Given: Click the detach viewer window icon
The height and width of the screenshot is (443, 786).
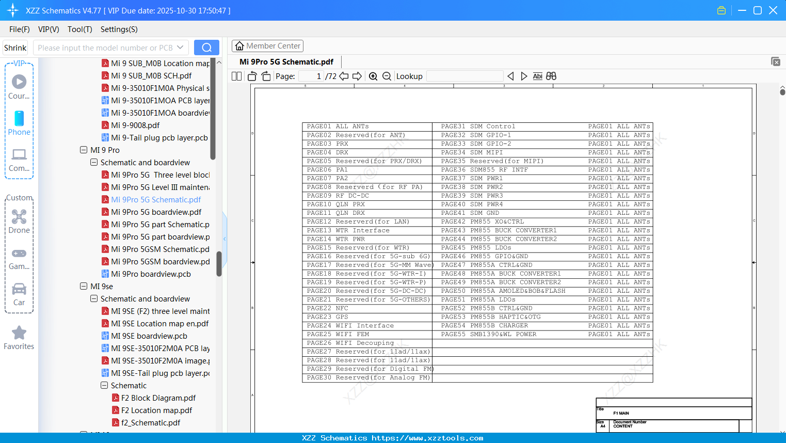Looking at the screenshot, I should point(776,61).
